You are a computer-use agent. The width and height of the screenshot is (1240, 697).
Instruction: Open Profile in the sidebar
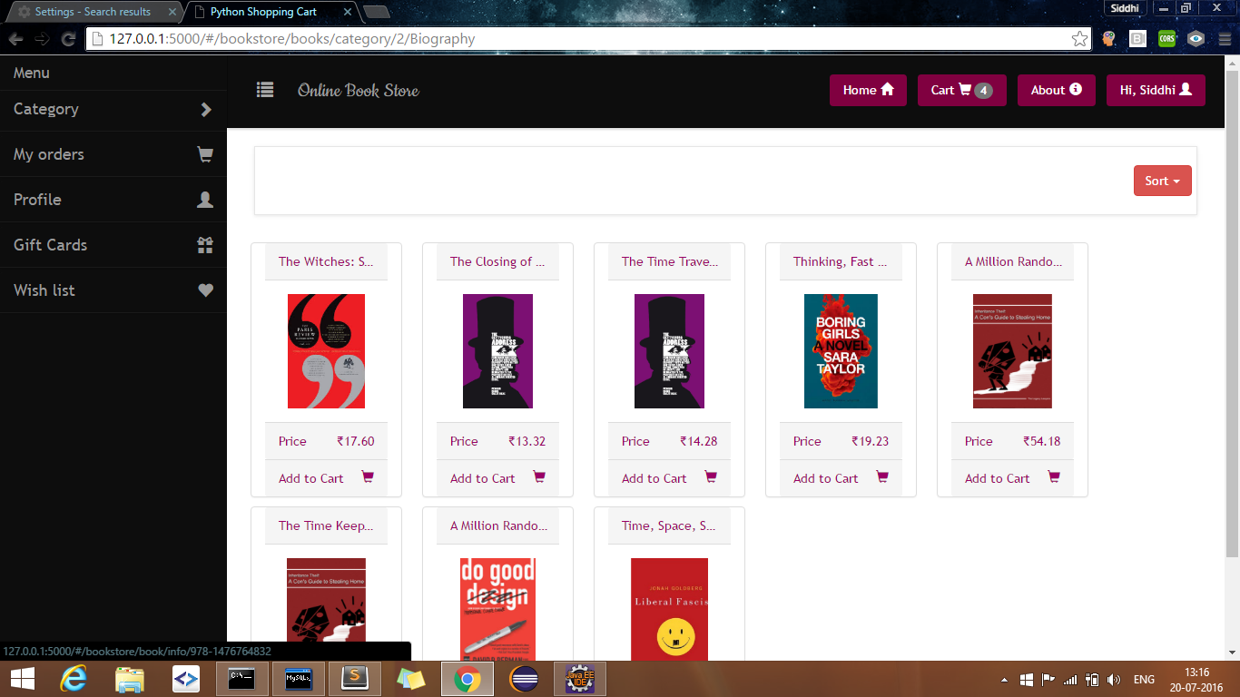tap(113, 200)
